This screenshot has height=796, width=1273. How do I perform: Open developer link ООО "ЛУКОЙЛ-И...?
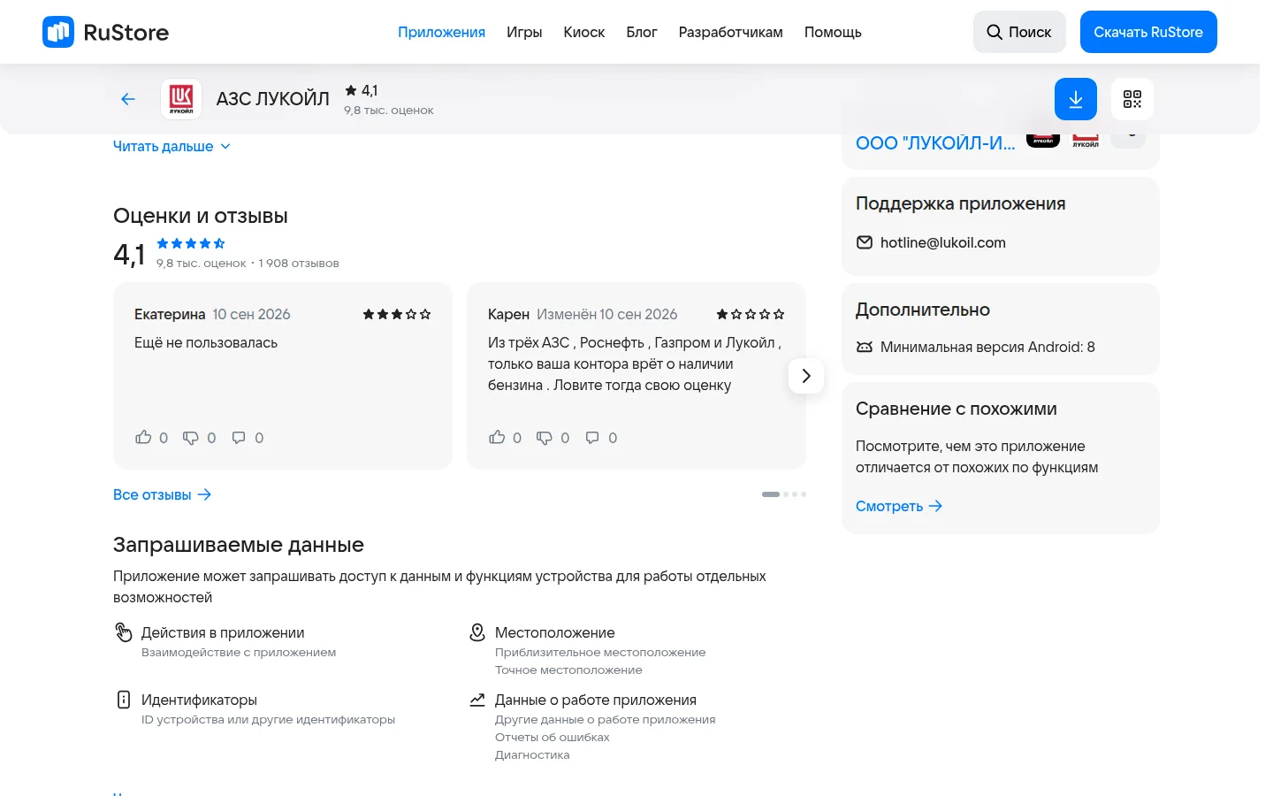(935, 143)
